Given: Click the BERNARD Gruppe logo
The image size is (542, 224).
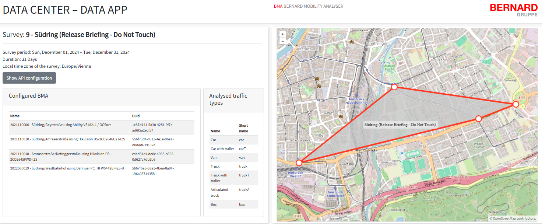Looking at the screenshot, I should [514, 10].
